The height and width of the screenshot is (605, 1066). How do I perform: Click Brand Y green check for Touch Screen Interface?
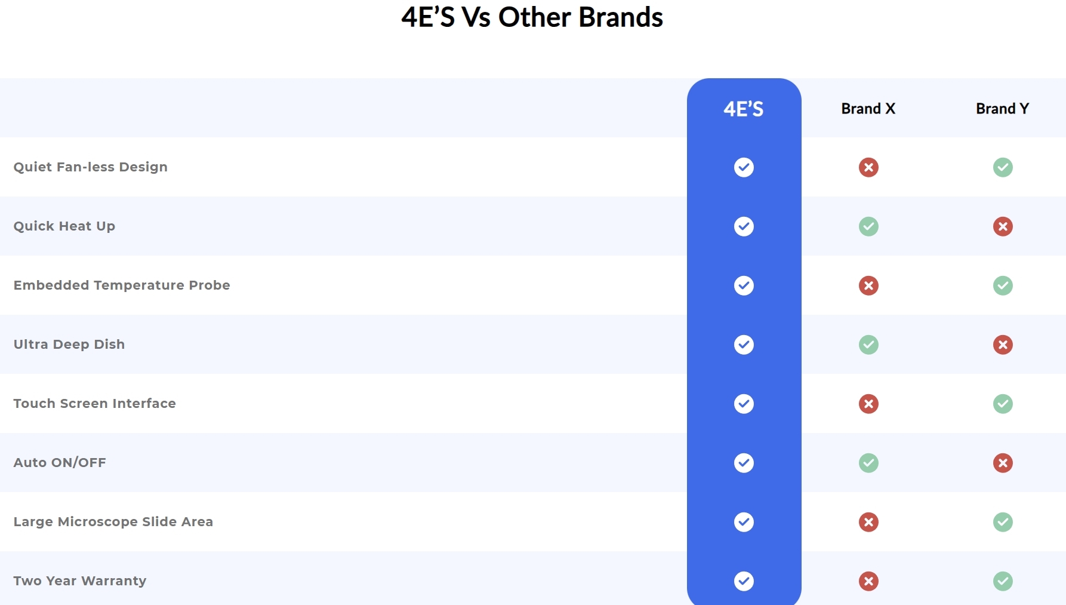point(1003,404)
